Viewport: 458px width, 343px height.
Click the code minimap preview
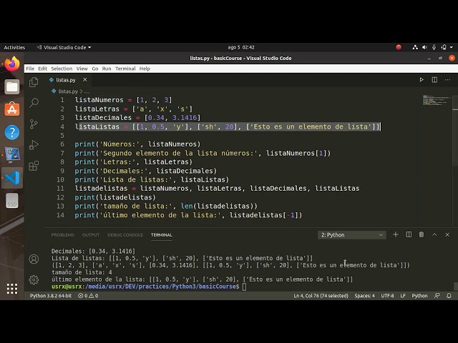point(437,100)
